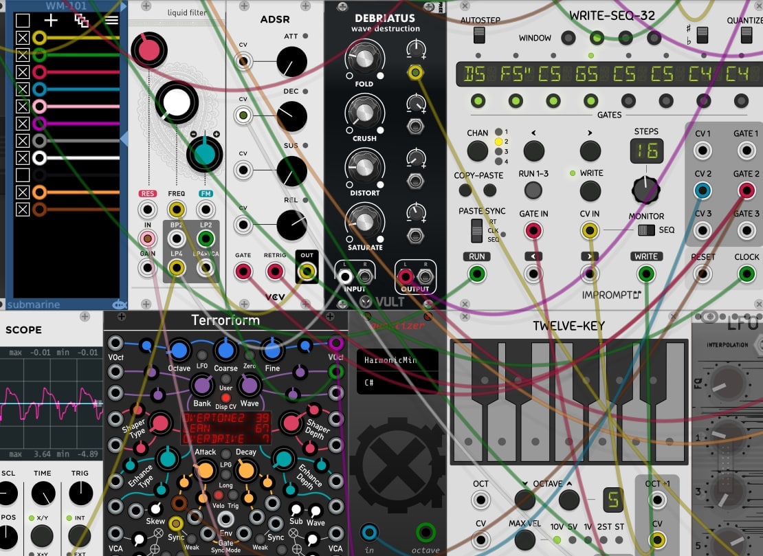Toggle the PASTE SYNC switch
The width and height of the screenshot is (763, 556).
(477, 230)
